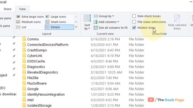The image size is (193, 108).
Task: Select IsolatedStorage folder name
Action: click(x=39, y=106)
